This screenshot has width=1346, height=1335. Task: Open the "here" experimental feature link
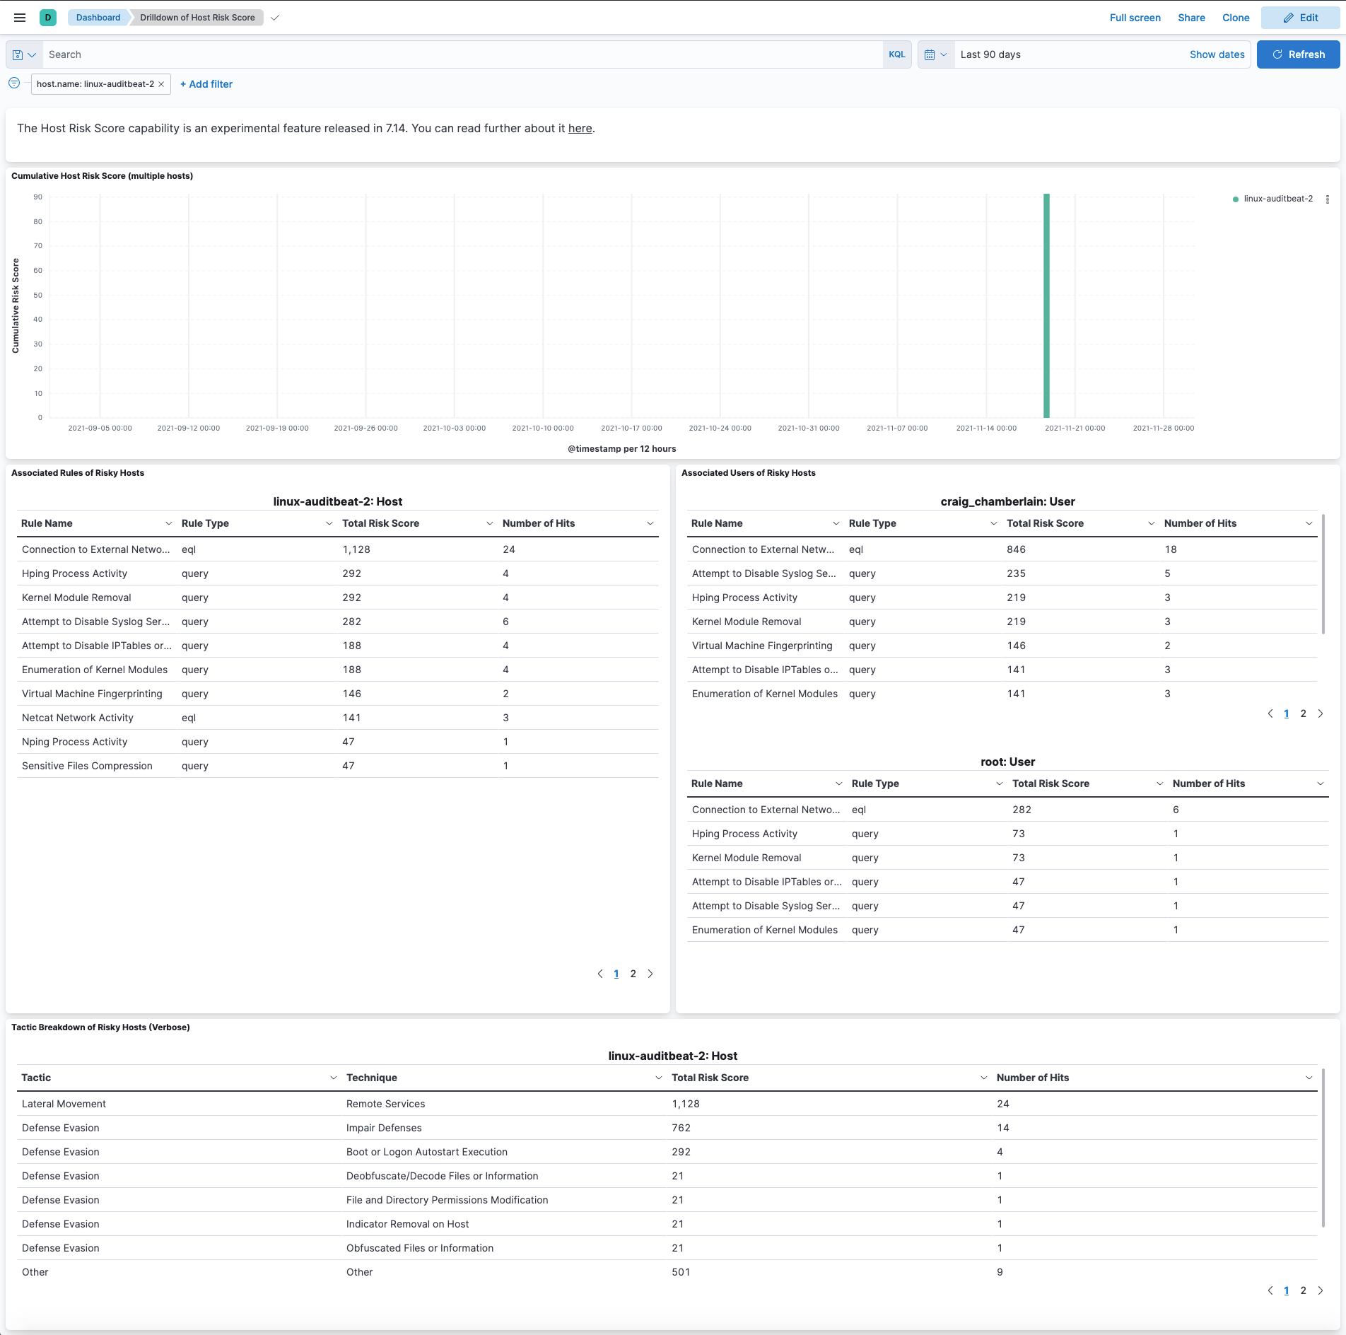[580, 128]
